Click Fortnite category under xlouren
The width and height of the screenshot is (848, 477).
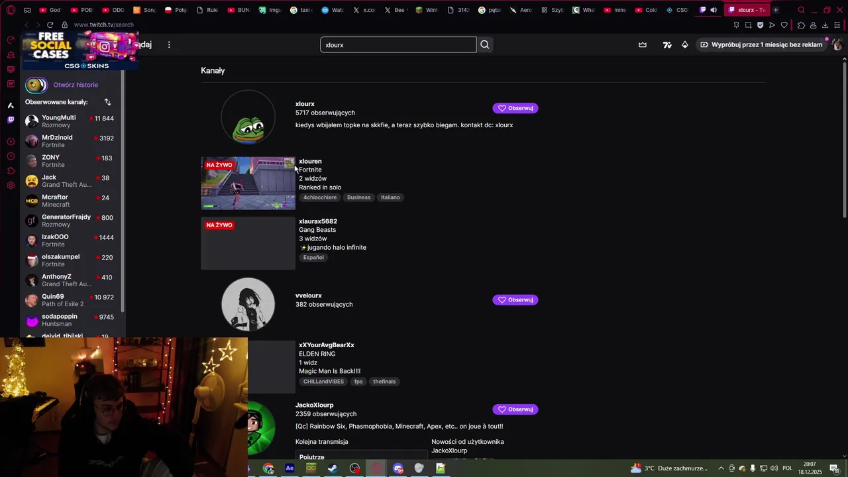tap(310, 170)
